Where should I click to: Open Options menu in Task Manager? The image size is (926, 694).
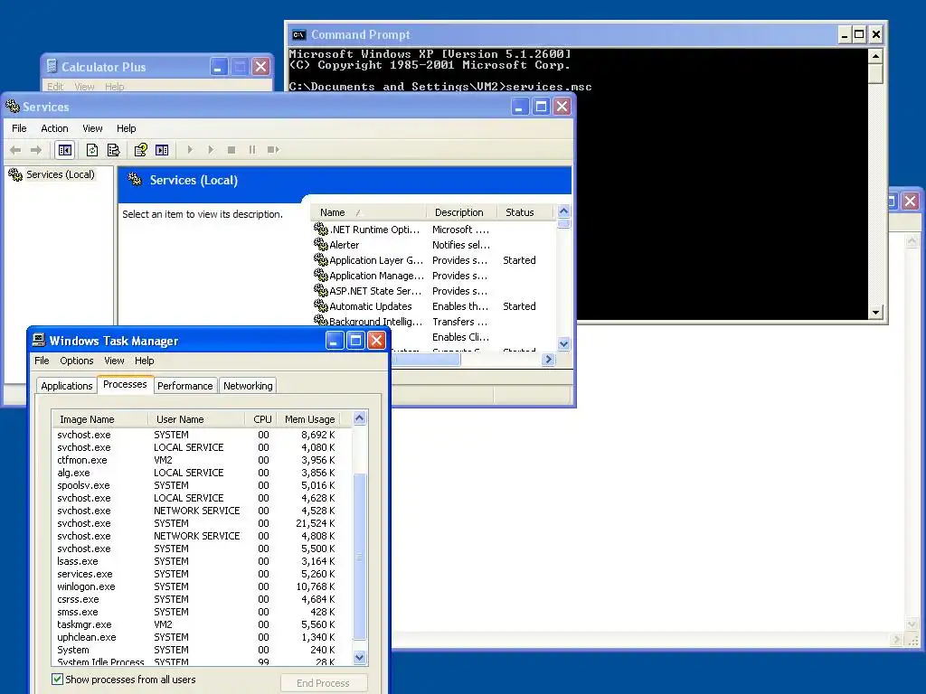pos(76,361)
